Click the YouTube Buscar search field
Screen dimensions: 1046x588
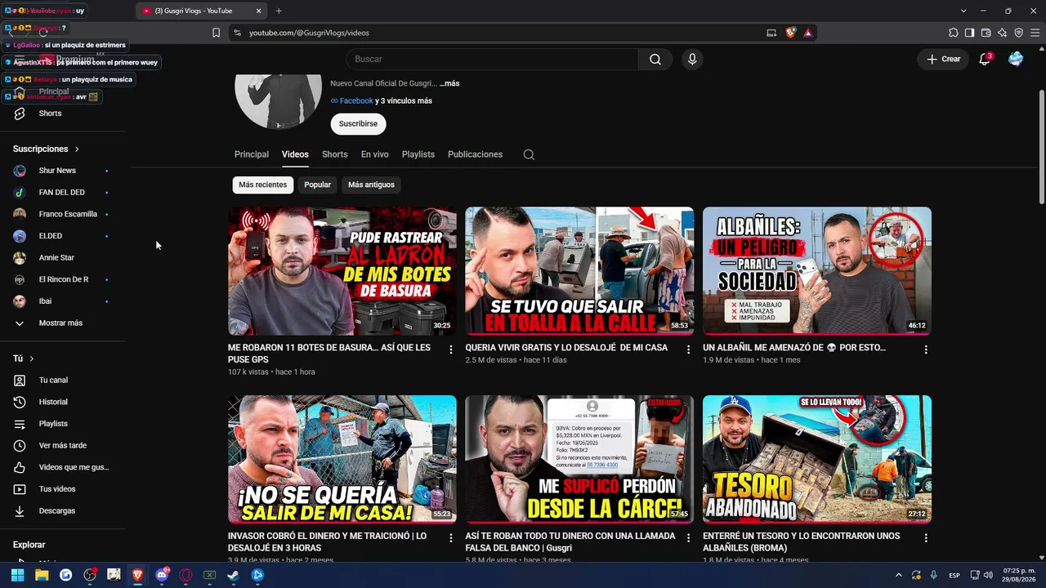coord(492,59)
